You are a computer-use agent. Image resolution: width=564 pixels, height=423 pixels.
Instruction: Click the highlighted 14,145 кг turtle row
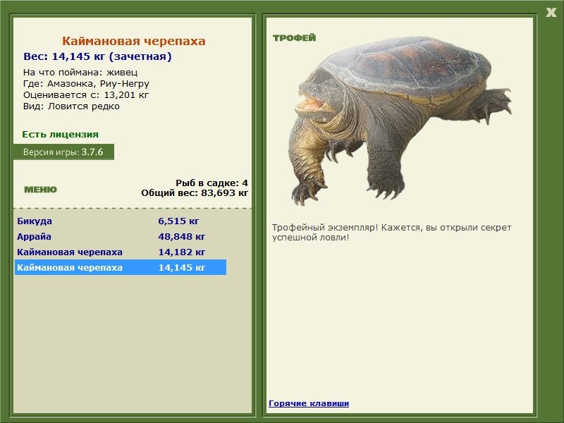tap(120, 268)
